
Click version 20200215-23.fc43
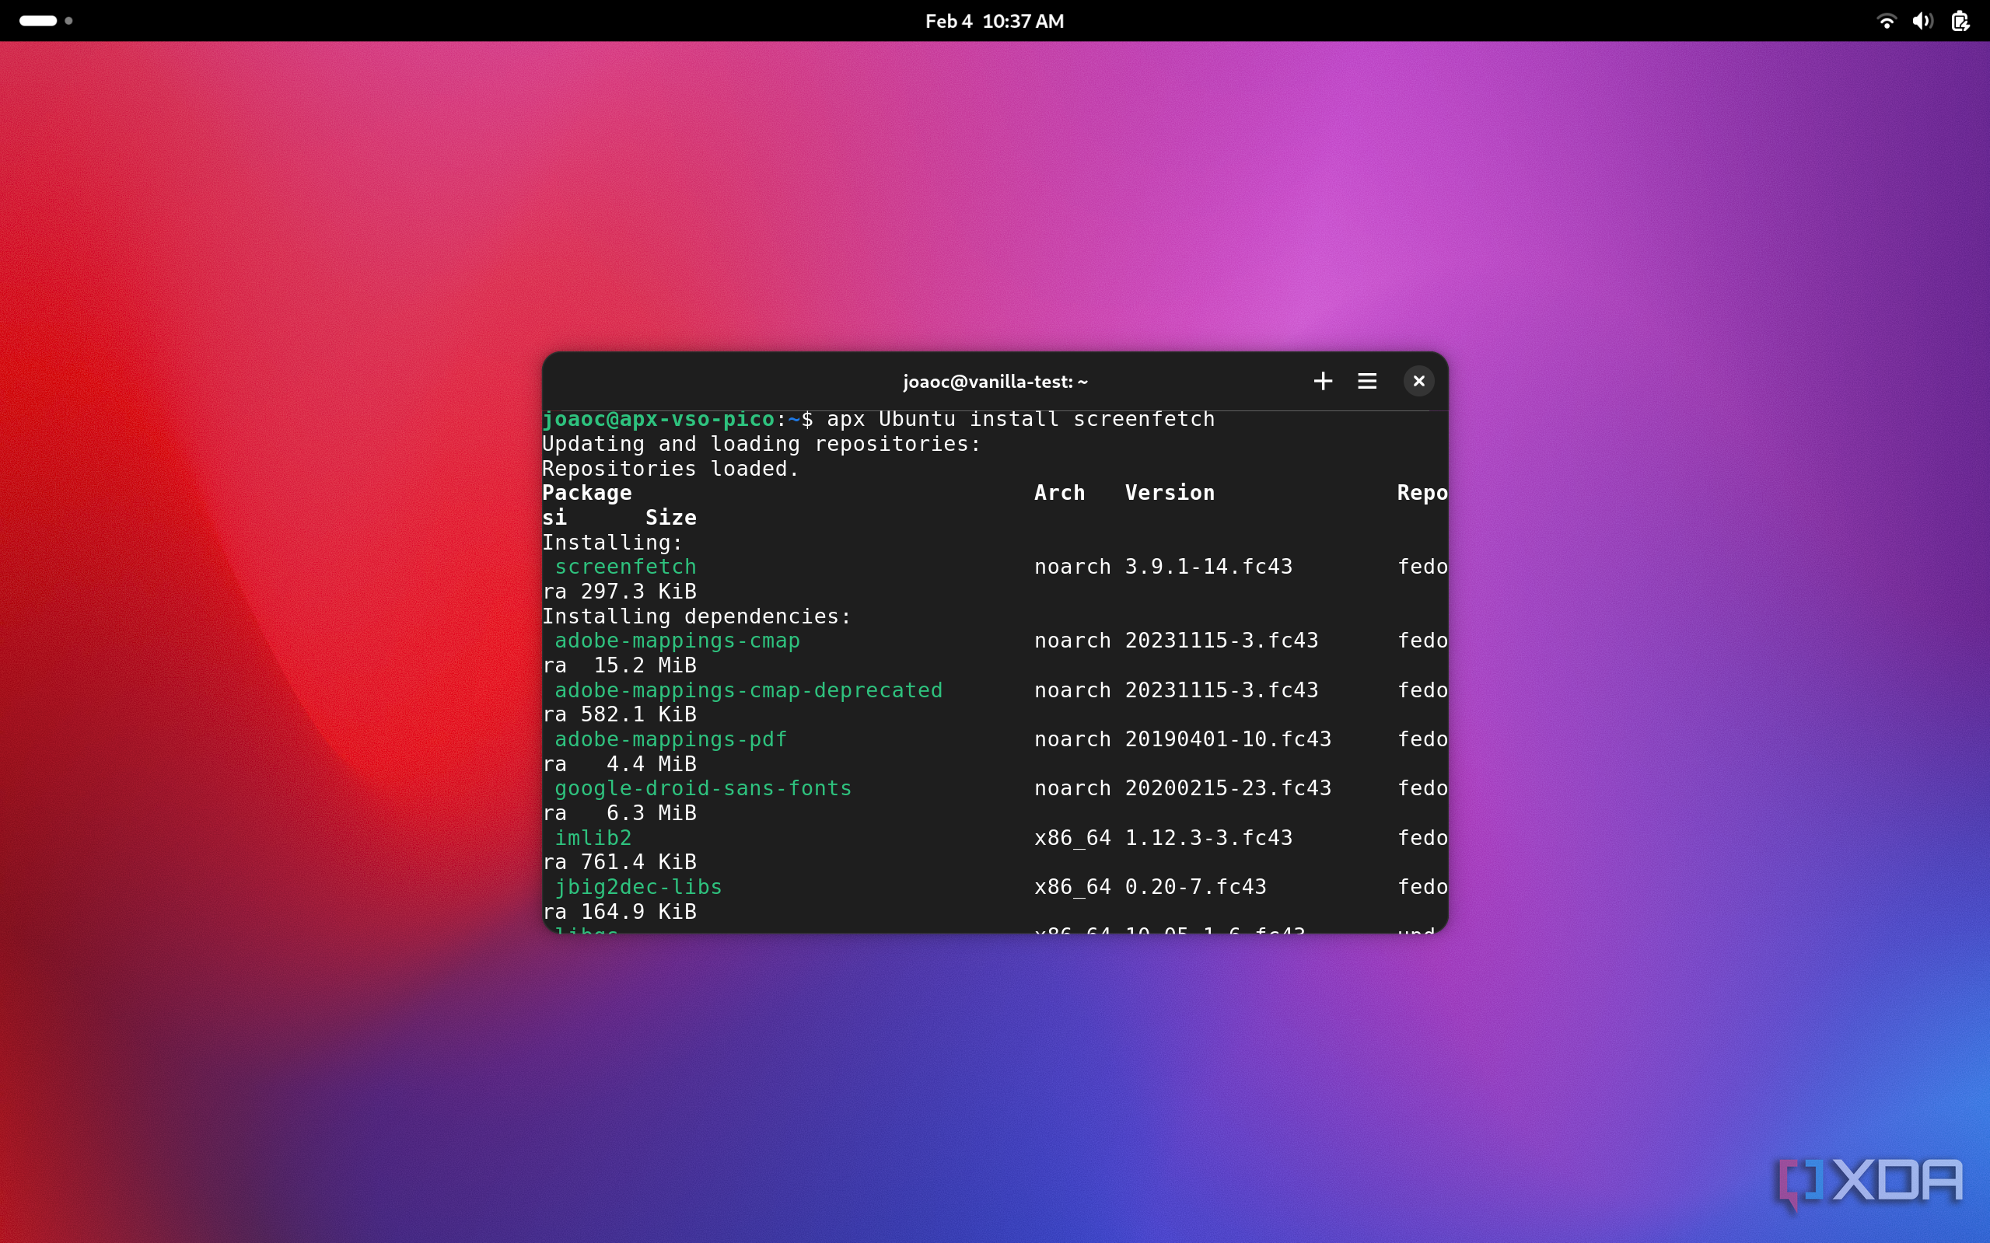click(1228, 788)
